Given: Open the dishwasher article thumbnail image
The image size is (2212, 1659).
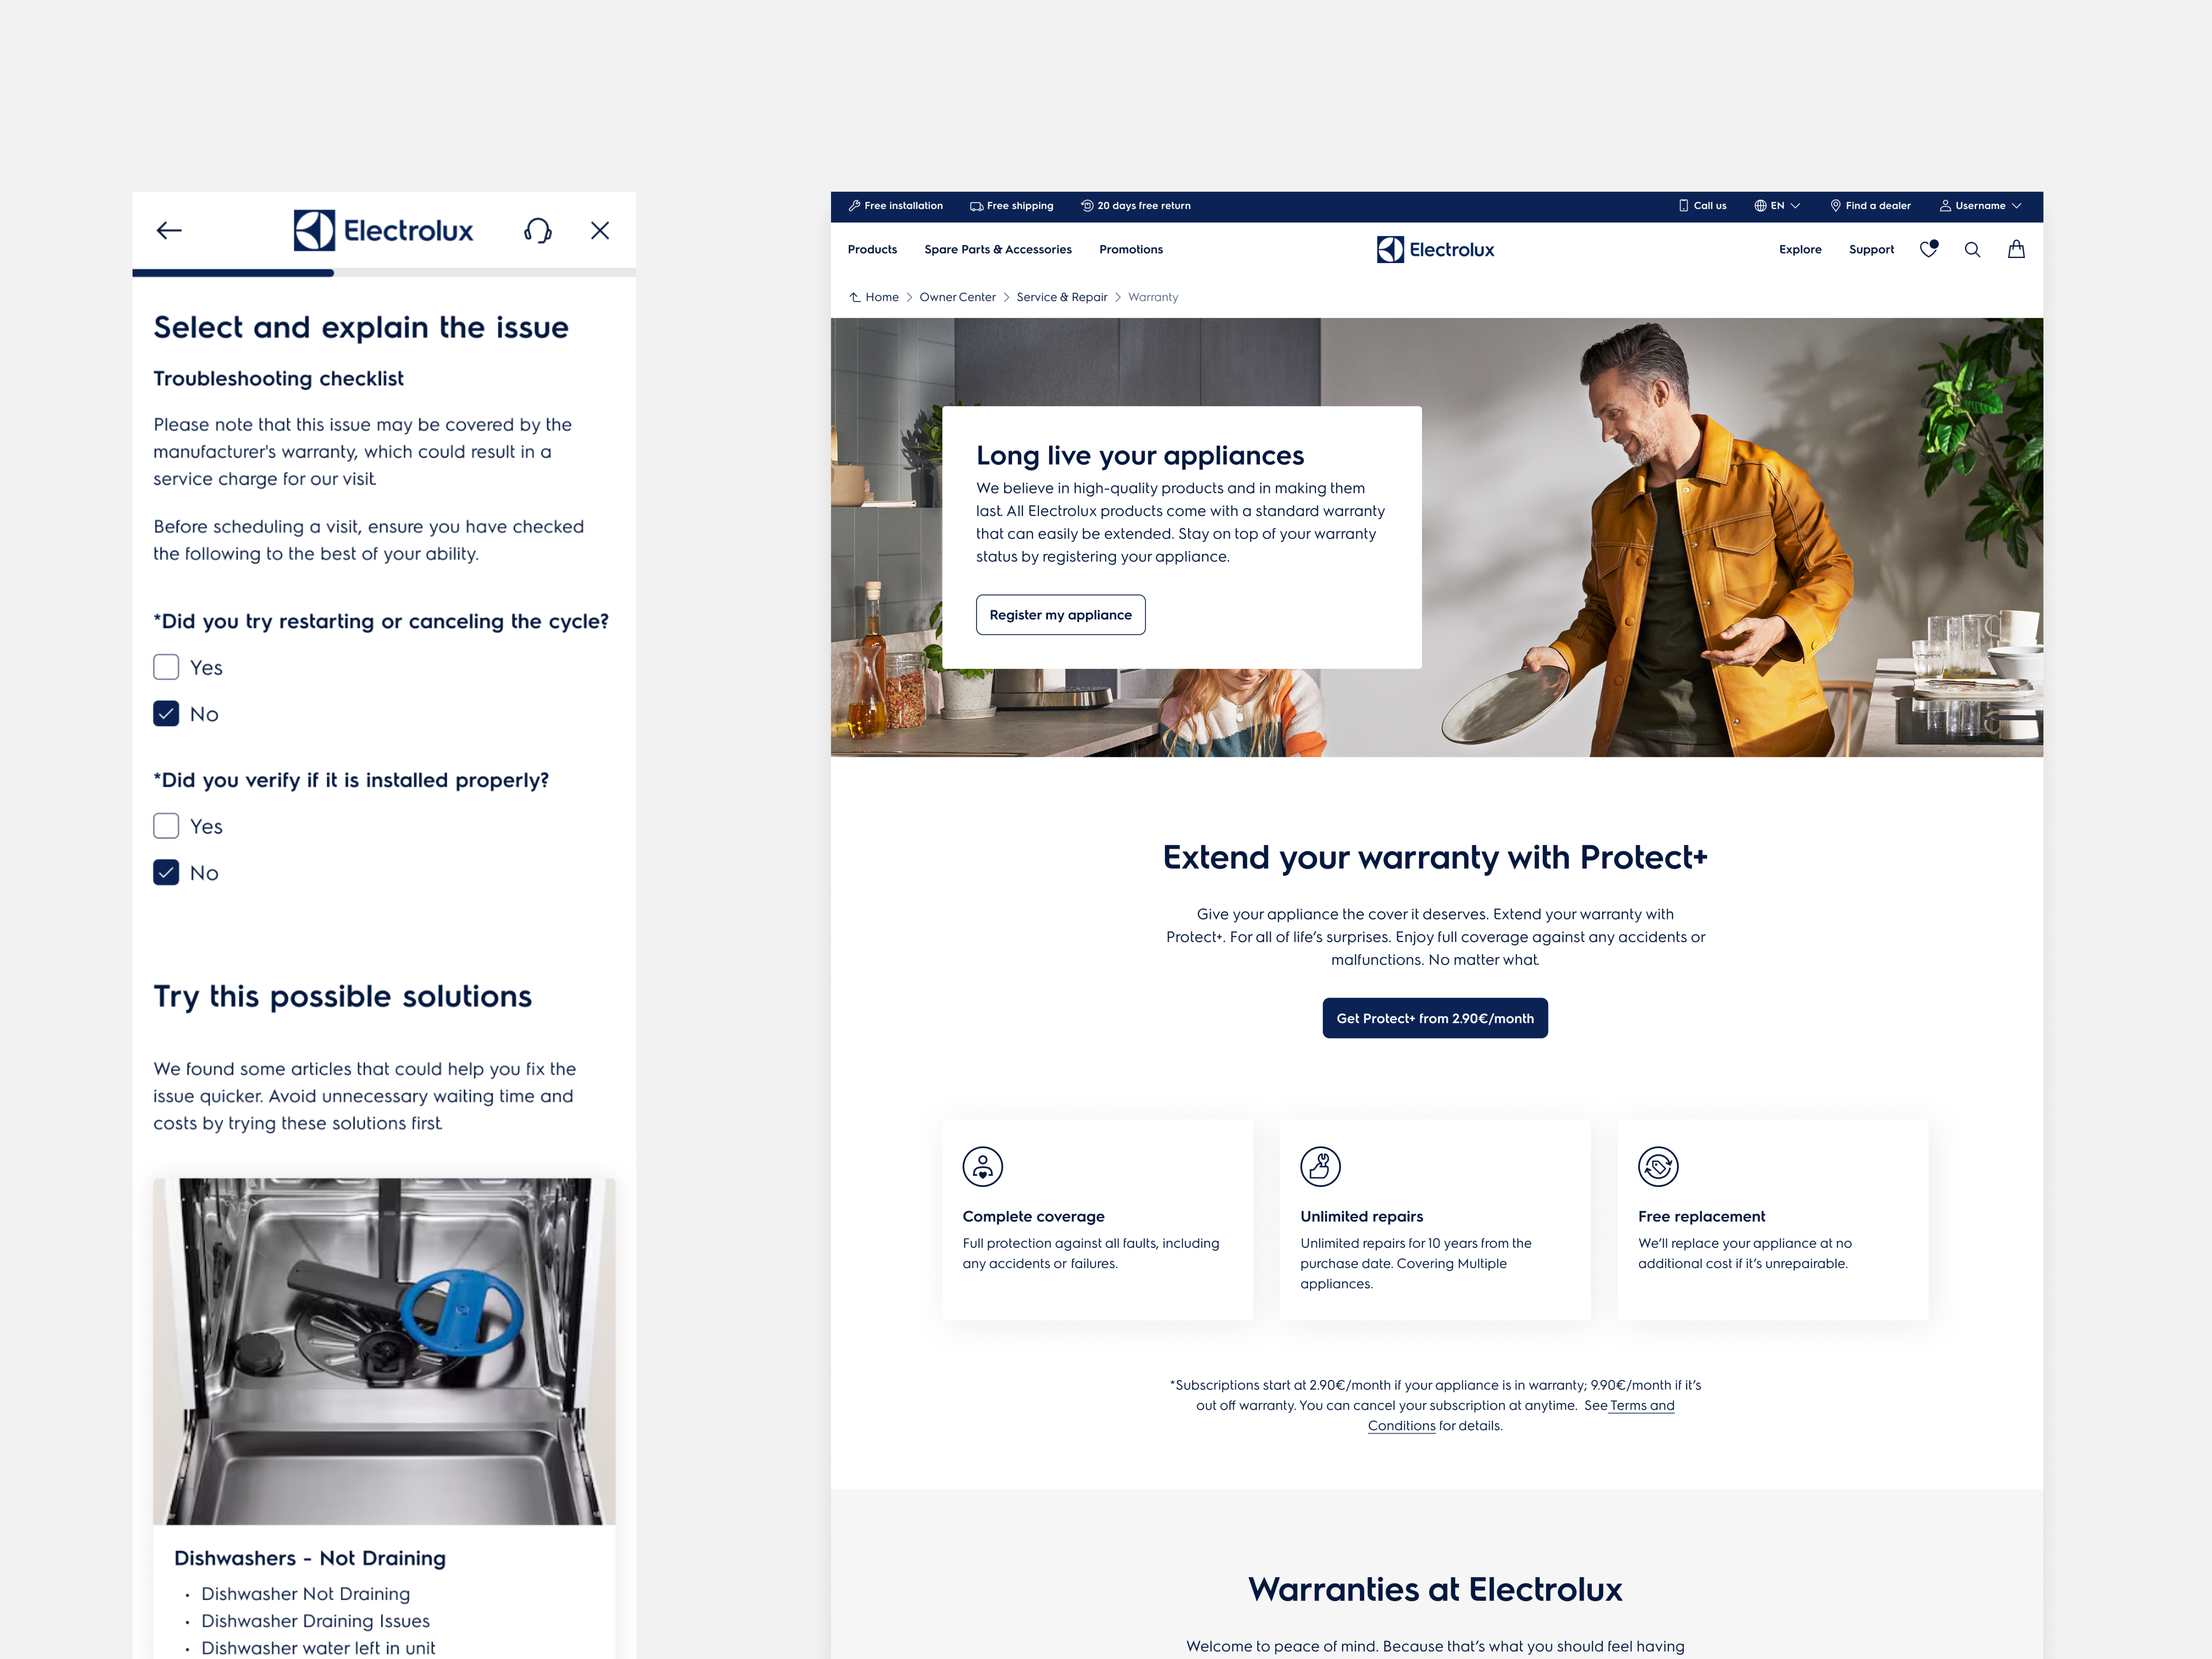Looking at the screenshot, I should [x=384, y=1351].
